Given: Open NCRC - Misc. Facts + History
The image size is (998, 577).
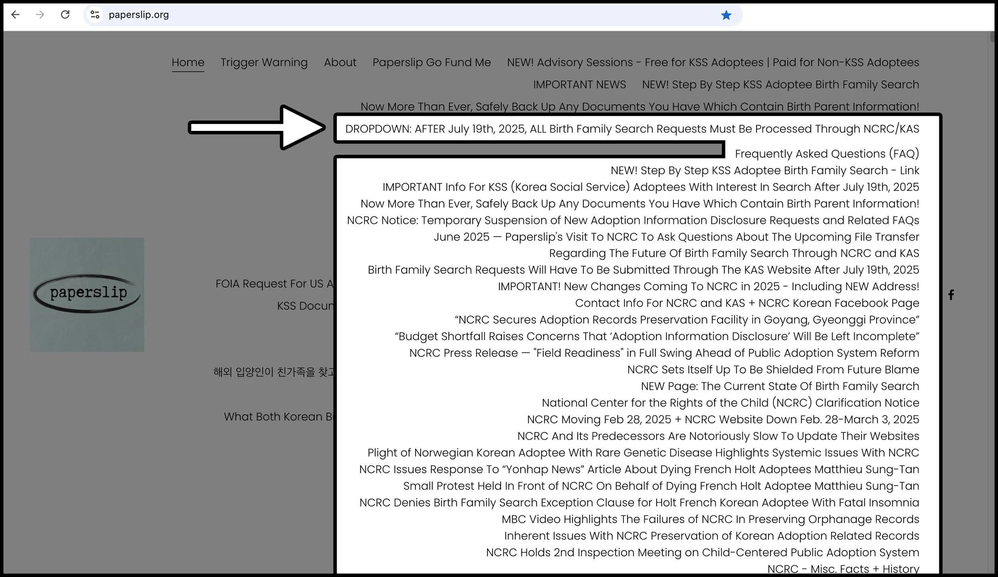Looking at the screenshot, I should click(843, 569).
